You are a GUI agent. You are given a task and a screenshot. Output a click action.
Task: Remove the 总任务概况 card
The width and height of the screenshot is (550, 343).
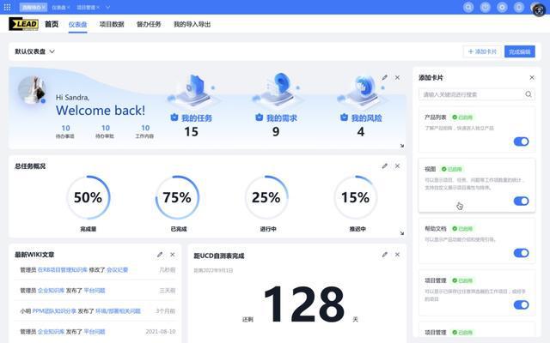pyautogui.click(x=397, y=165)
